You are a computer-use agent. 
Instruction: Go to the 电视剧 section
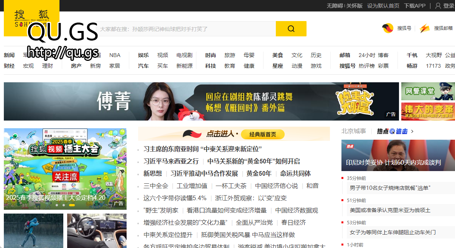click(185, 55)
